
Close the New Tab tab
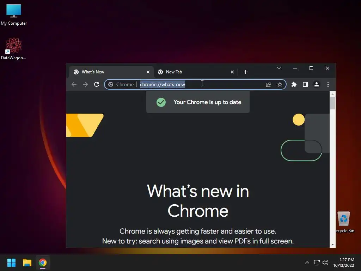click(x=232, y=72)
